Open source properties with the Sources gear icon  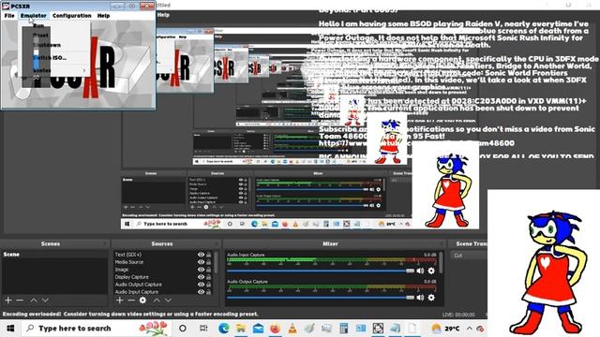click(x=142, y=300)
